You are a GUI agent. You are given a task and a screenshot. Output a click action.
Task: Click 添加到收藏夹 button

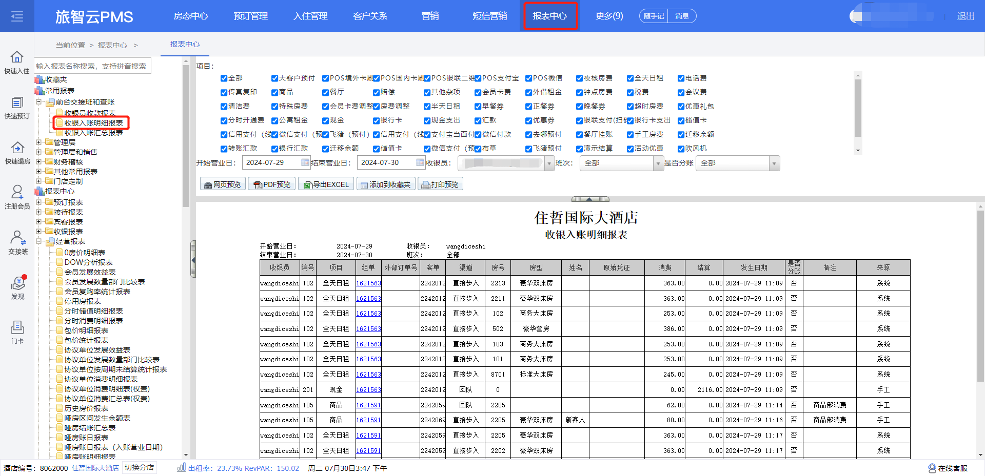click(x=385, y=184)
